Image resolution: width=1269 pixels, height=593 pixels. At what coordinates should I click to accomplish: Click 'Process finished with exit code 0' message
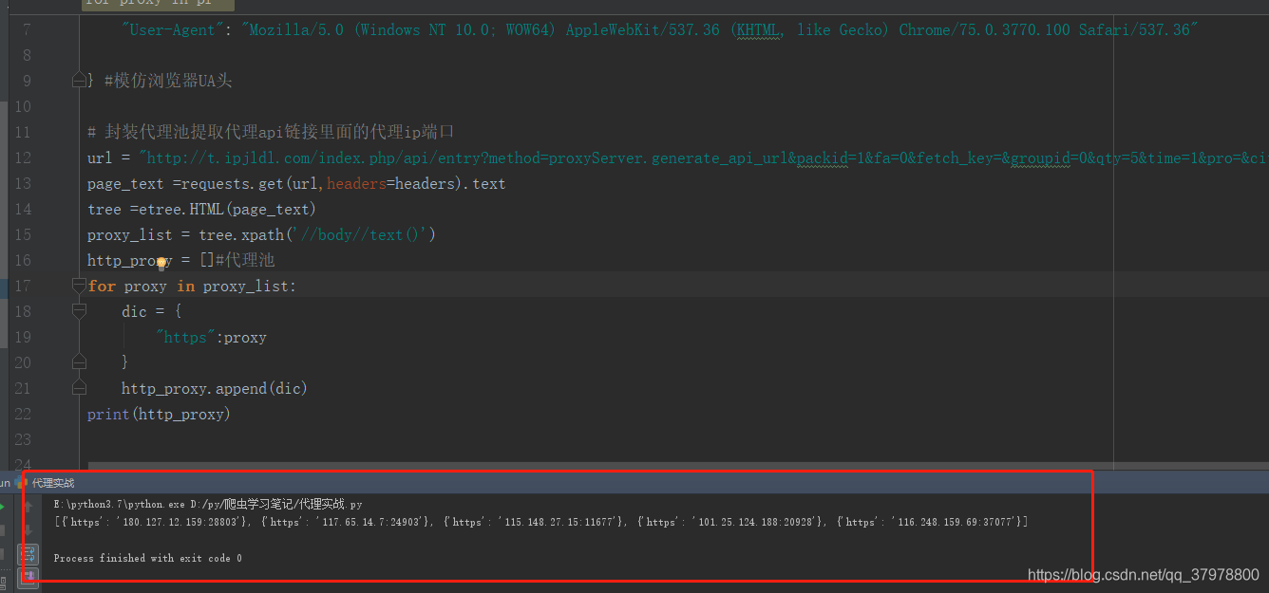coord(148,558)
